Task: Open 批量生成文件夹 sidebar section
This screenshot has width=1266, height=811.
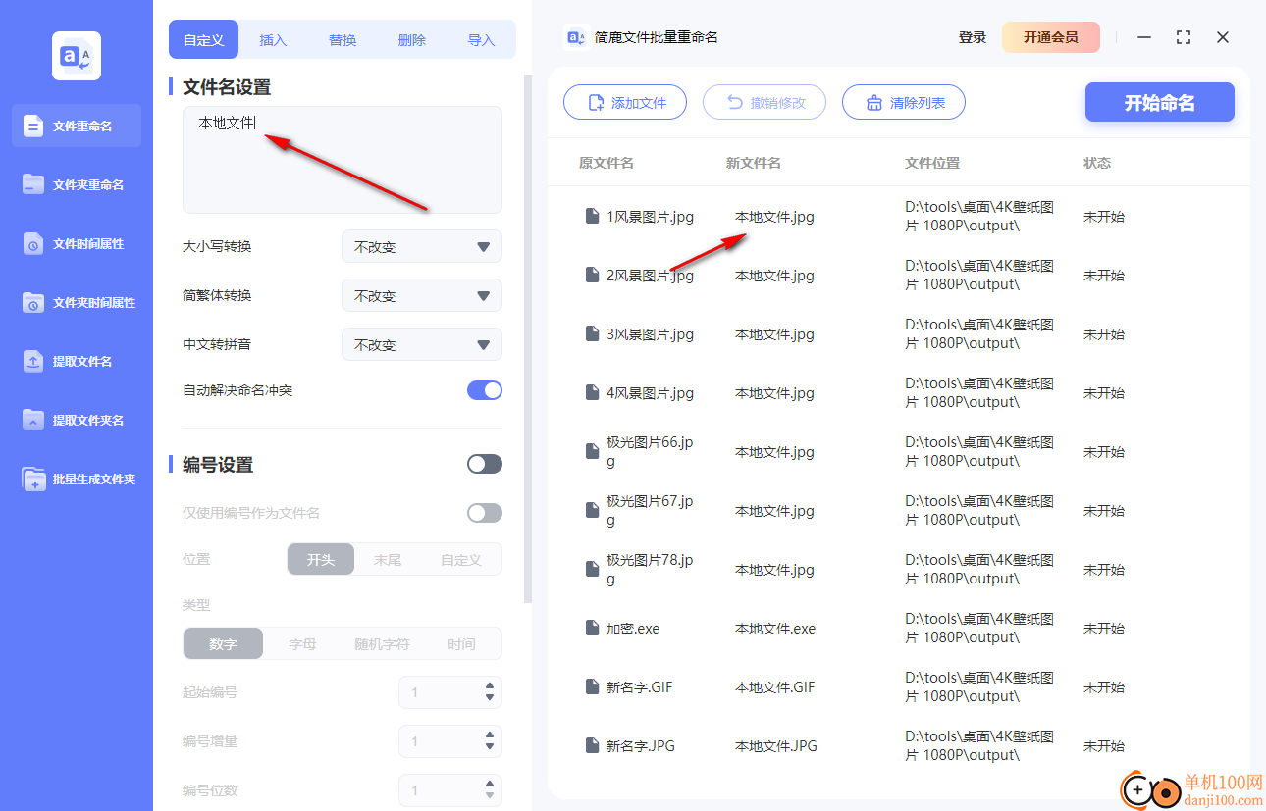Action: [x=77, y=479]
